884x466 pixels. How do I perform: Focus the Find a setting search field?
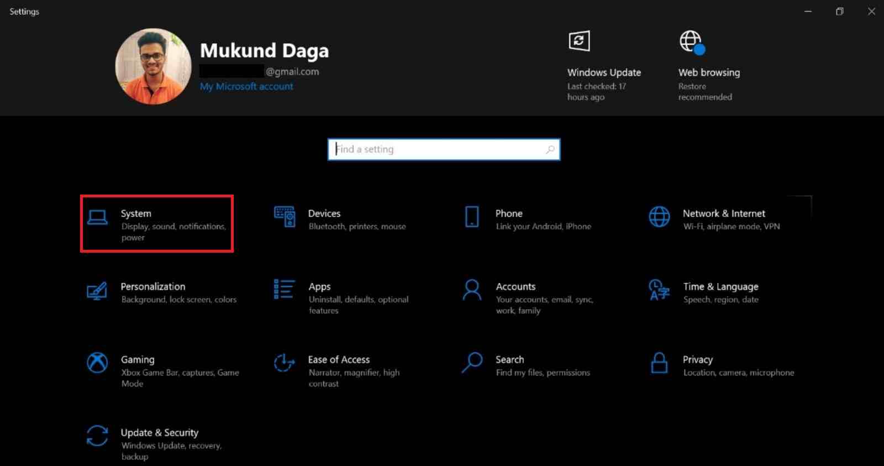point(444,149)
